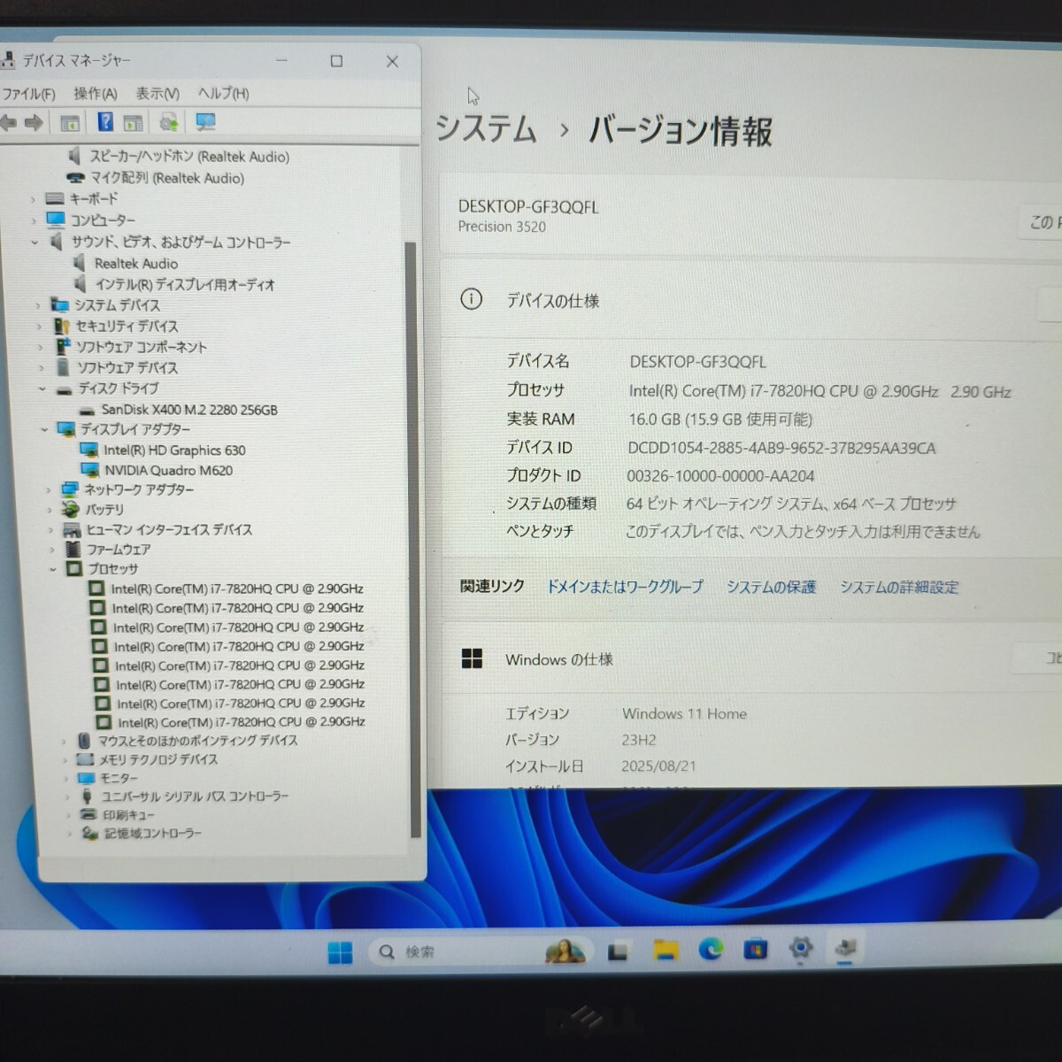Click the バッテリ category icon
1062x1062 pixels.
71,510
